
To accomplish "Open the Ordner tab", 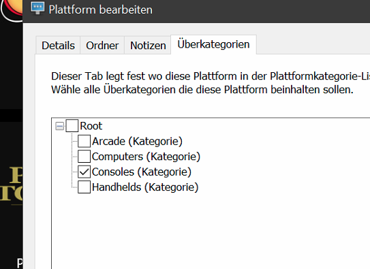I will point(102,45).
